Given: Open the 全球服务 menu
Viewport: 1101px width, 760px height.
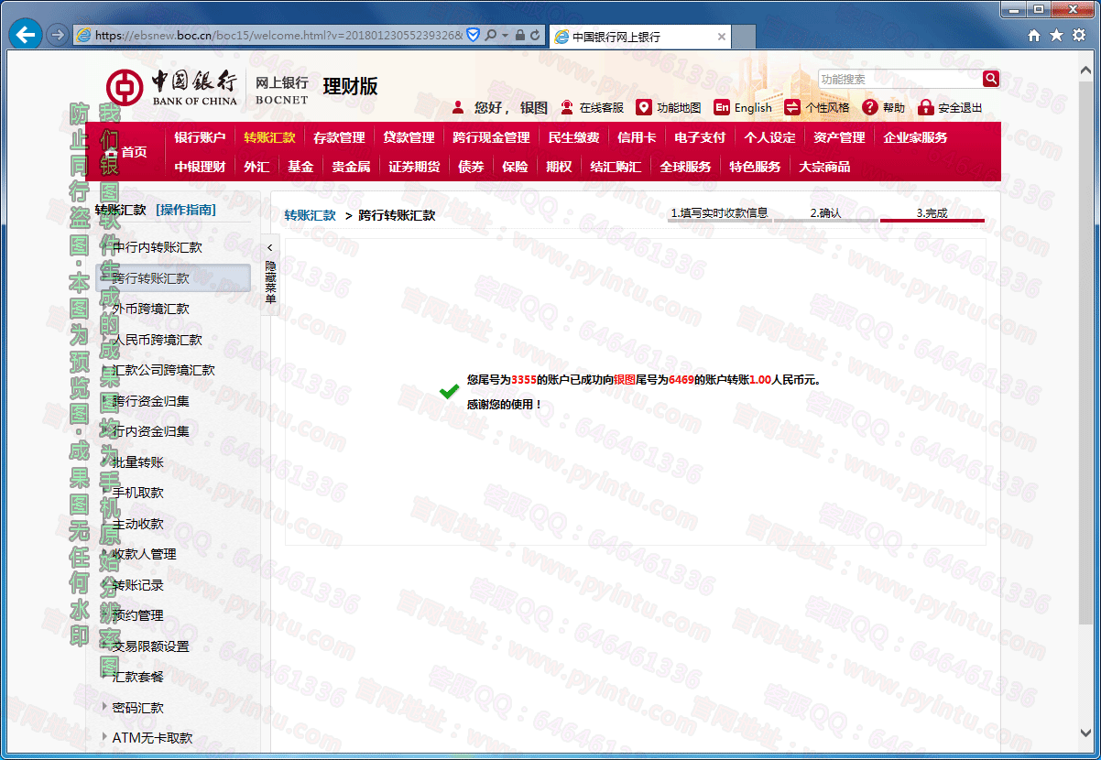Looking at the screenshot, I should click(685, 167).
